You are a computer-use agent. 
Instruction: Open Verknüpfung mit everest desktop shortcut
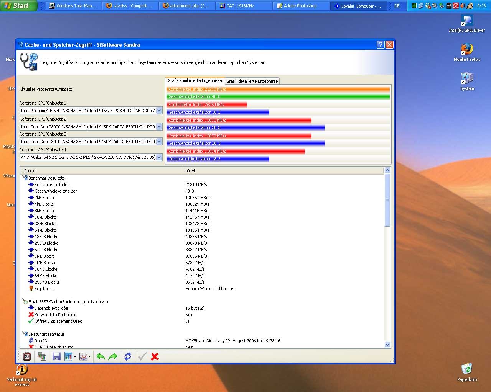(22, 375)
